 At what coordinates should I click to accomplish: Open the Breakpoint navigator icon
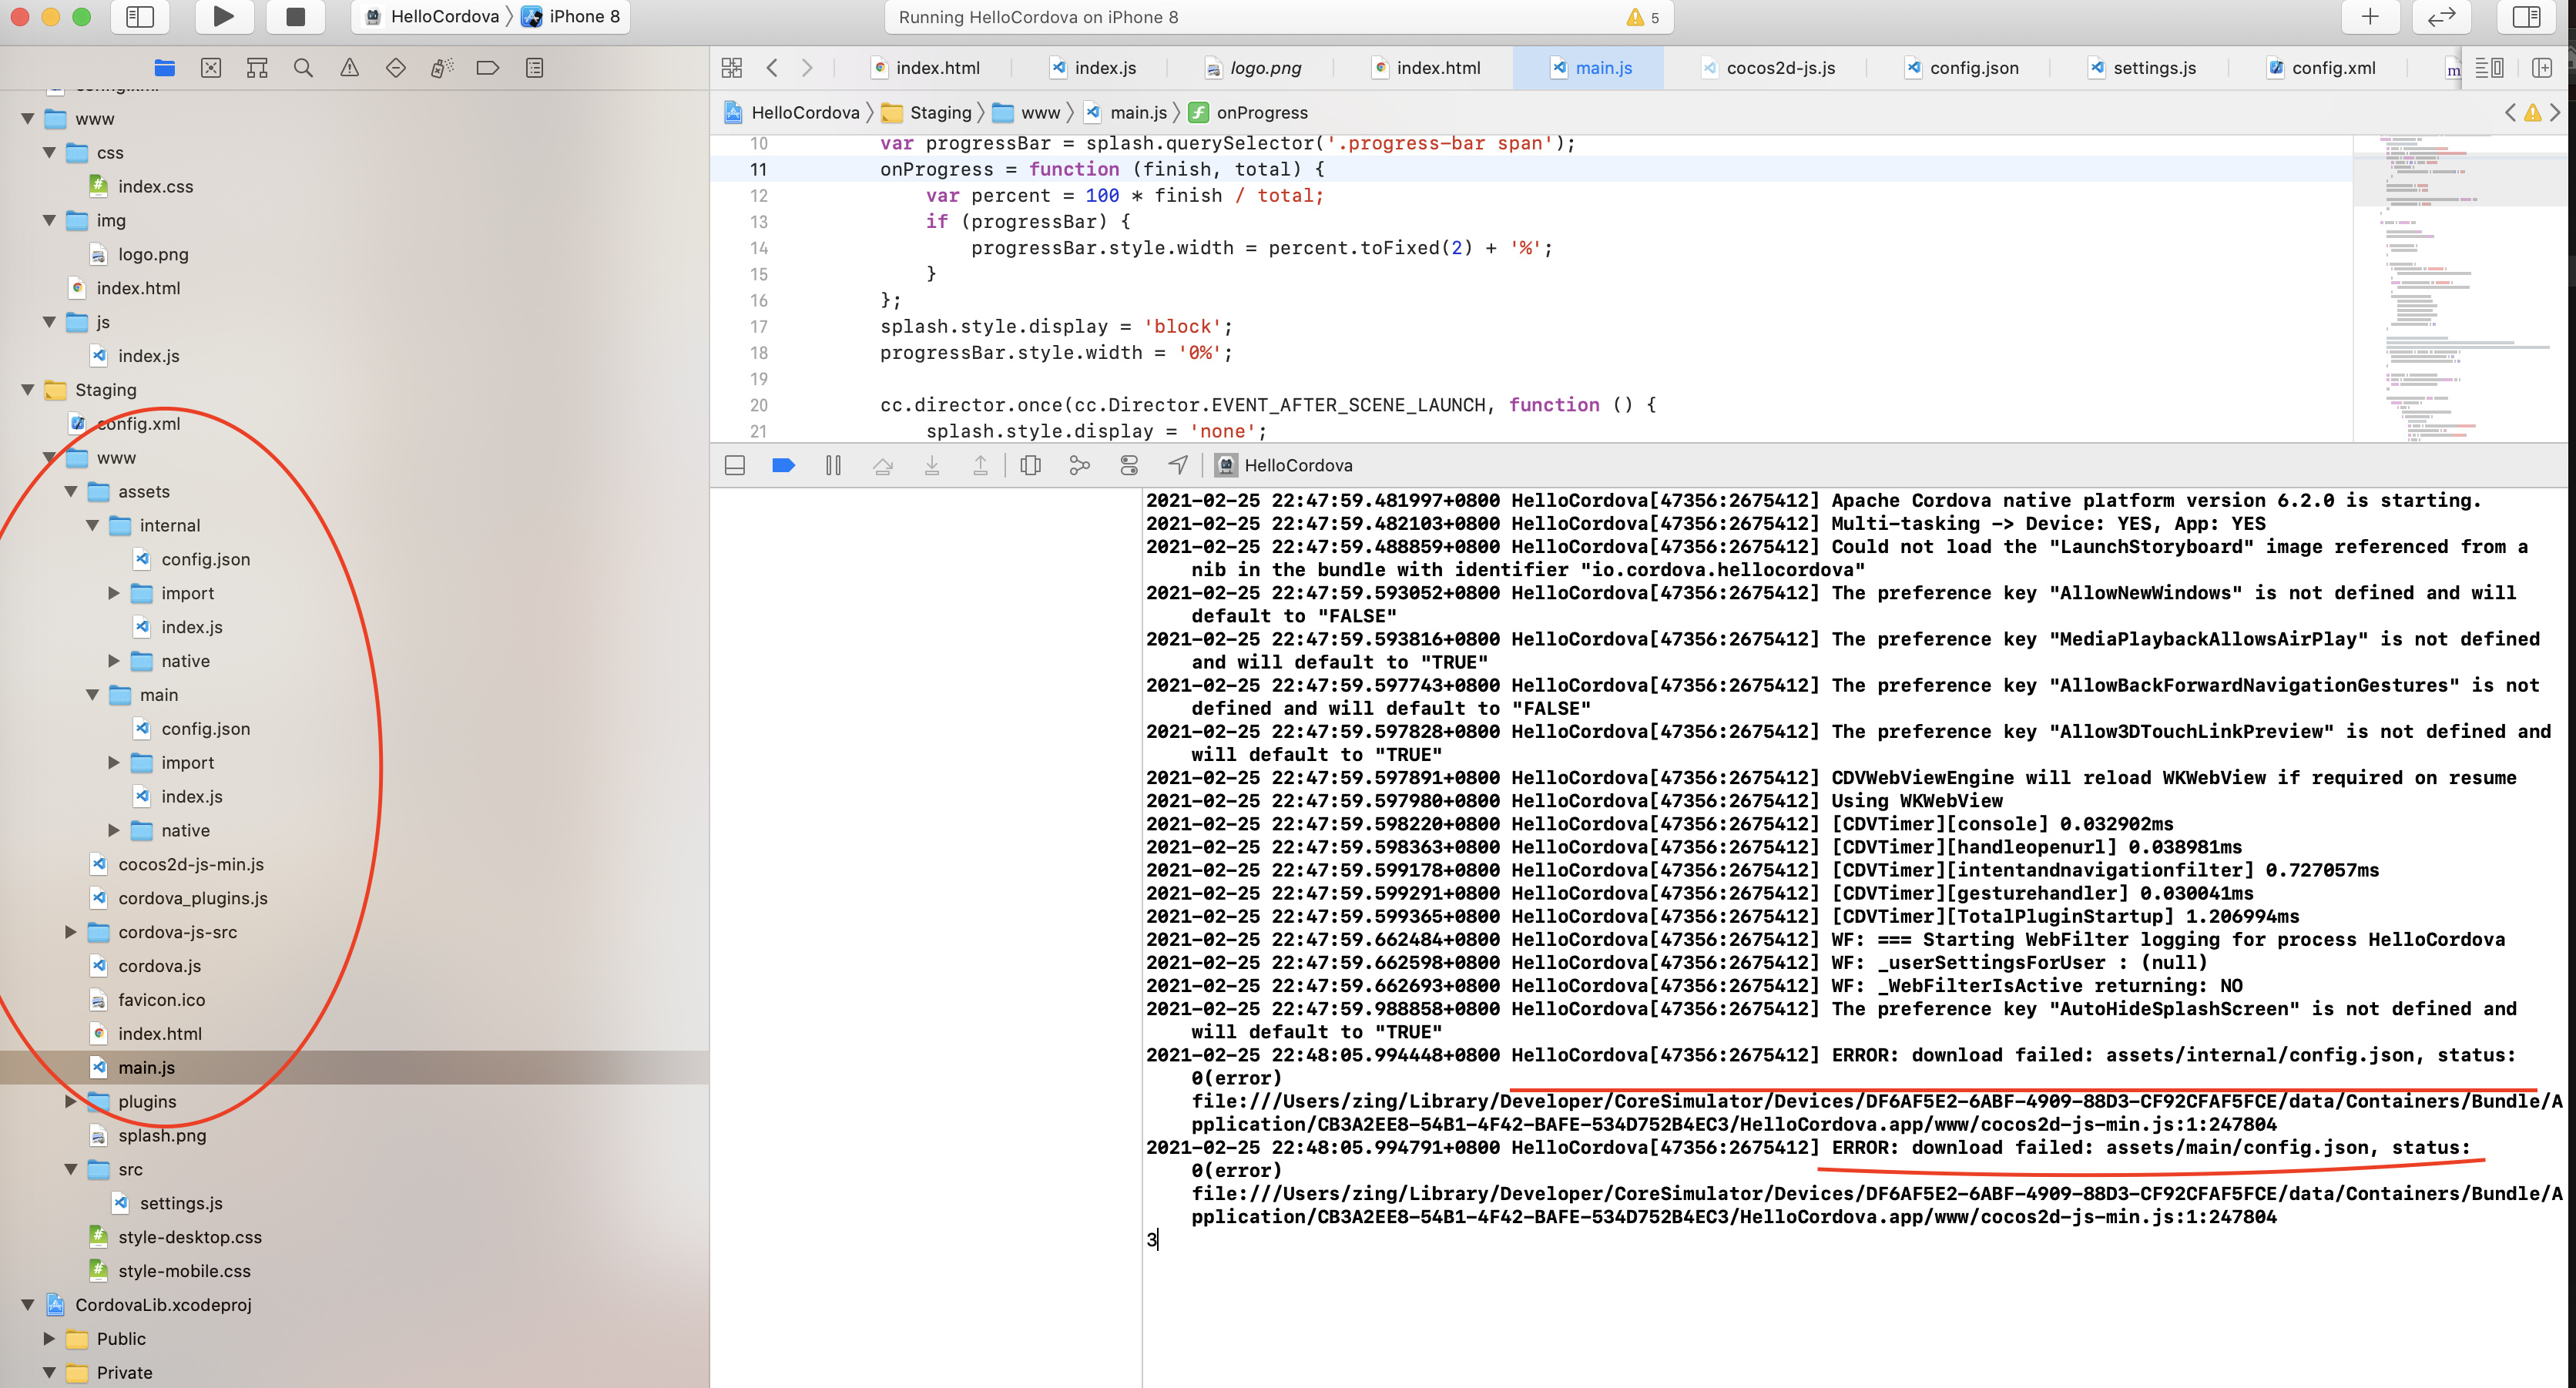(x=488, y=68)
